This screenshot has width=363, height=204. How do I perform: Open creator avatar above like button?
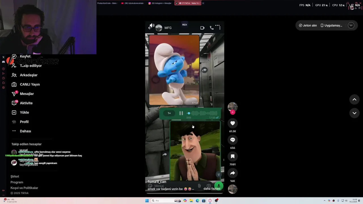tap(233, 107)
